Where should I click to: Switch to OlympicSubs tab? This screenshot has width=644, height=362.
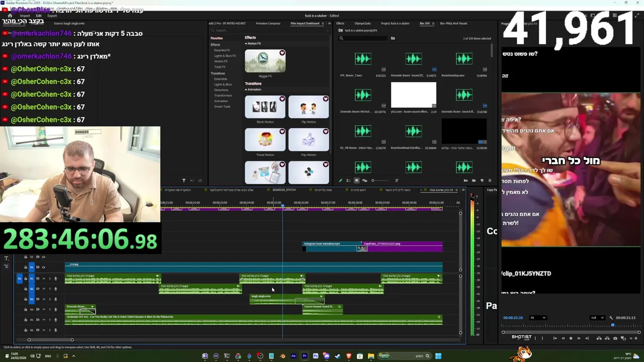point(362,24)
